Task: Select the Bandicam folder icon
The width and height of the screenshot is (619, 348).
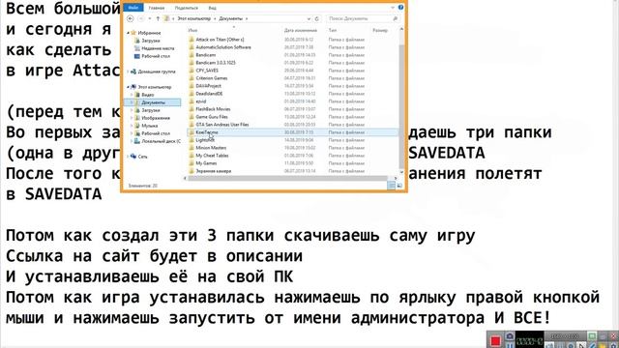Action: point(192,55)
